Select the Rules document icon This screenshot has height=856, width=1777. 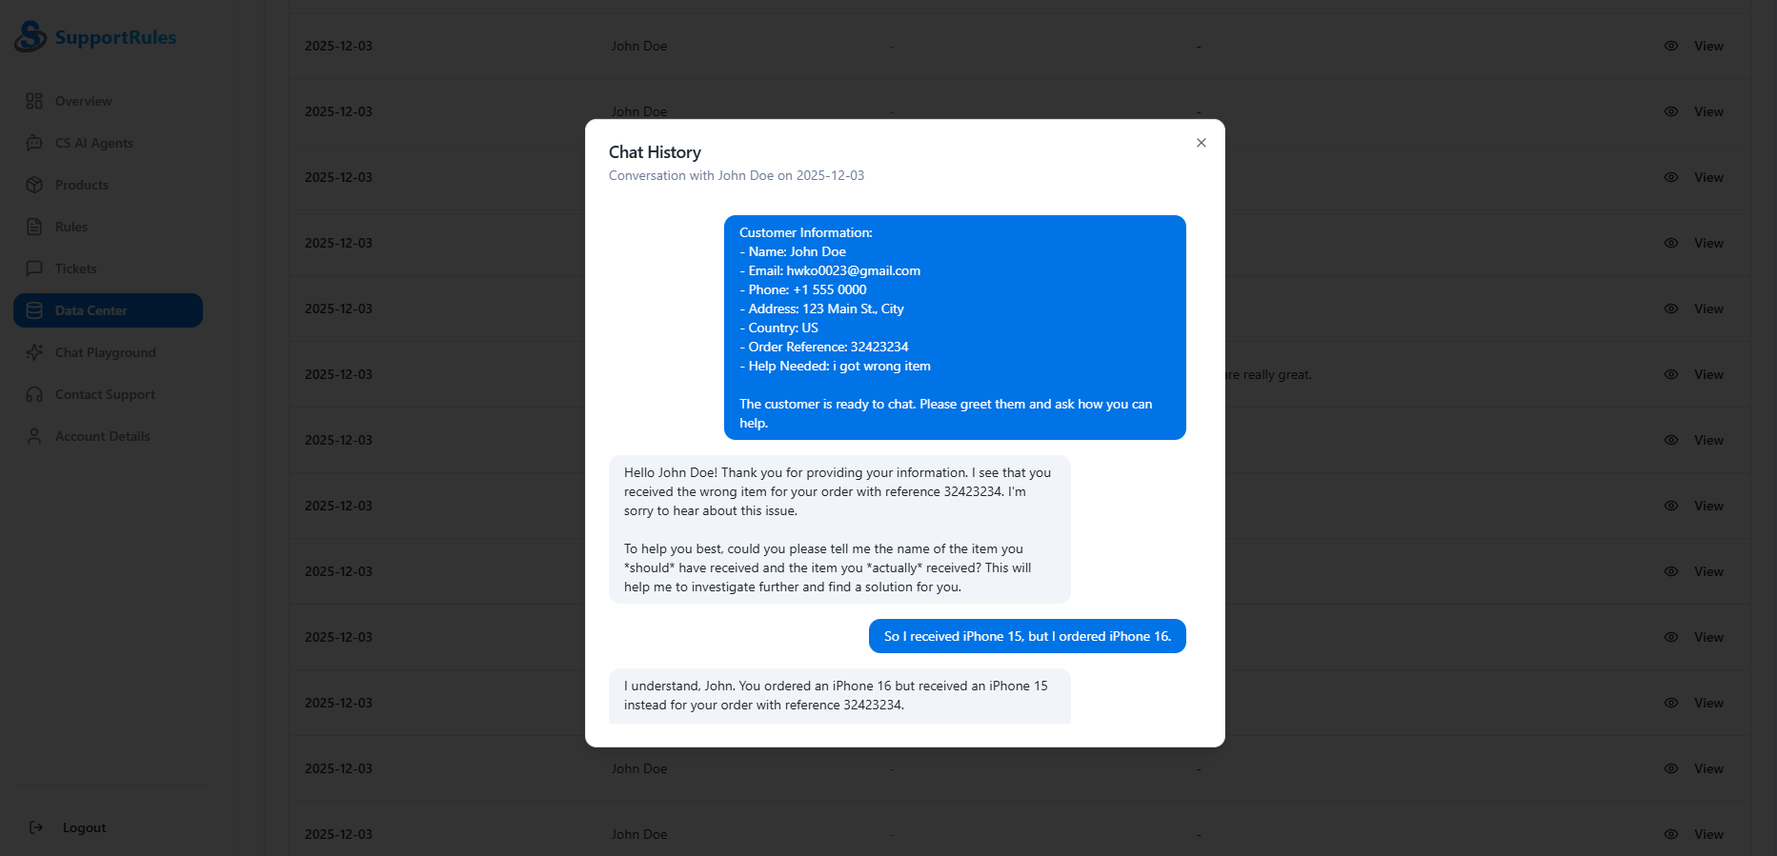[x=35, y=226]
